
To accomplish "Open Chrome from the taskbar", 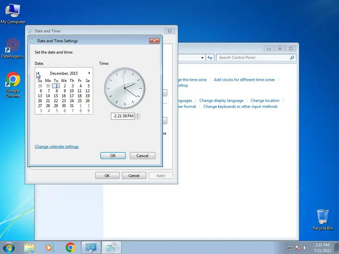I will coord(70,247).
